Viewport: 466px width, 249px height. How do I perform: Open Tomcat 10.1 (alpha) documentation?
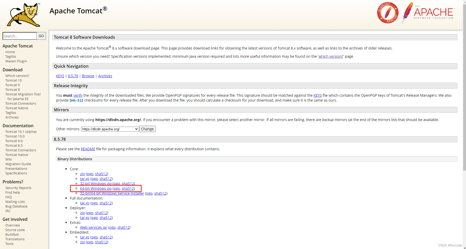pos(21,132)
